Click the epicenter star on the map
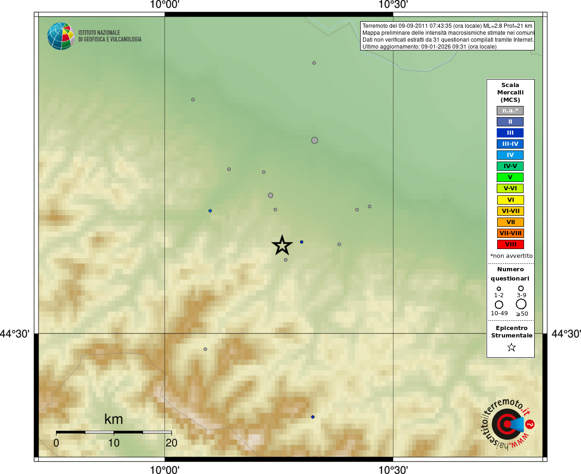This screenshot has height=474, width=581. tap(282, 245)
